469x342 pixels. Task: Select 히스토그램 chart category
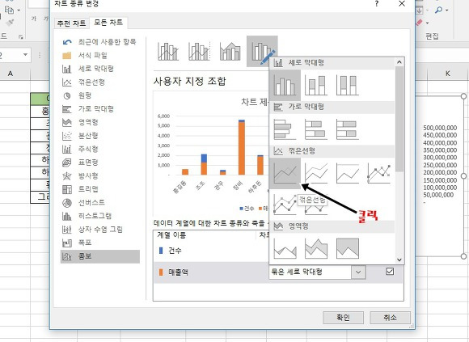pyautogui.click(x=100, y=216)
